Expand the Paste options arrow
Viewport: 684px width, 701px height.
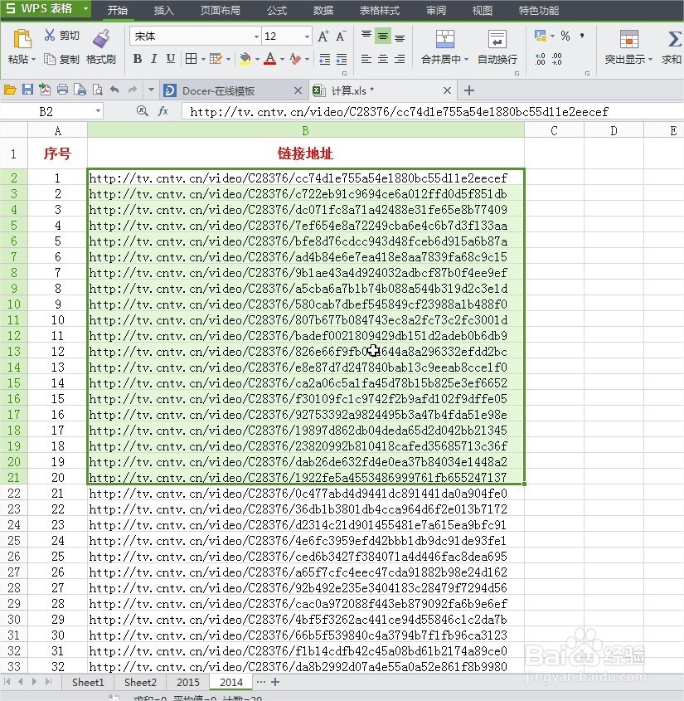(x=33, y=60)
